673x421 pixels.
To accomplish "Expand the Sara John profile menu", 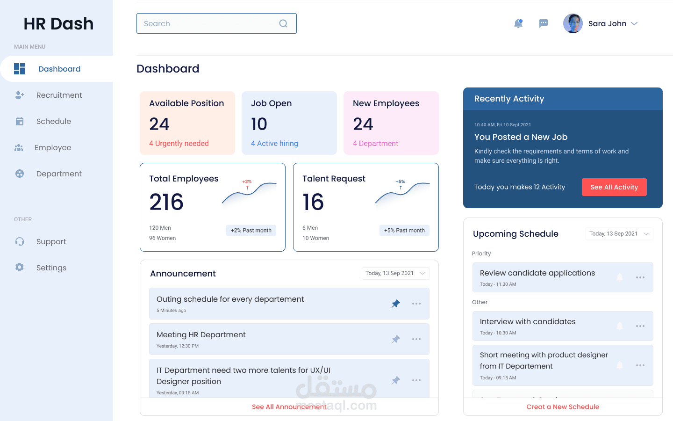I will 635,23.
